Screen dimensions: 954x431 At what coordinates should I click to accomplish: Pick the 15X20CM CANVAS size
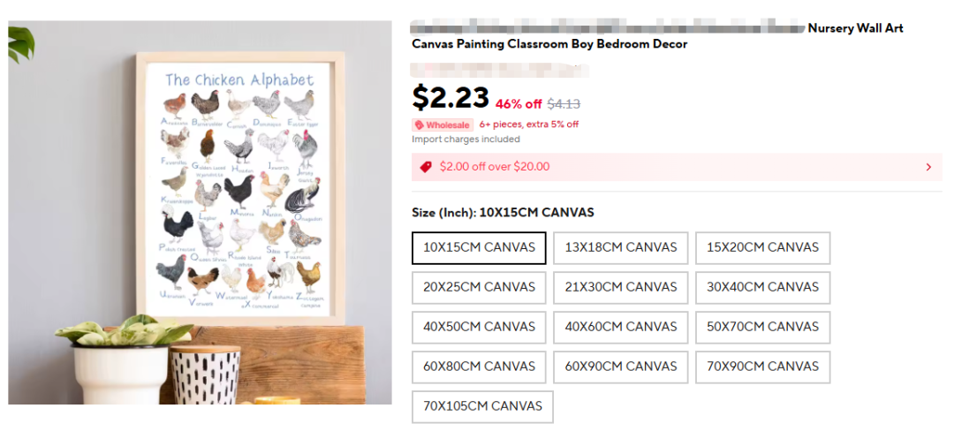point(762,247)
